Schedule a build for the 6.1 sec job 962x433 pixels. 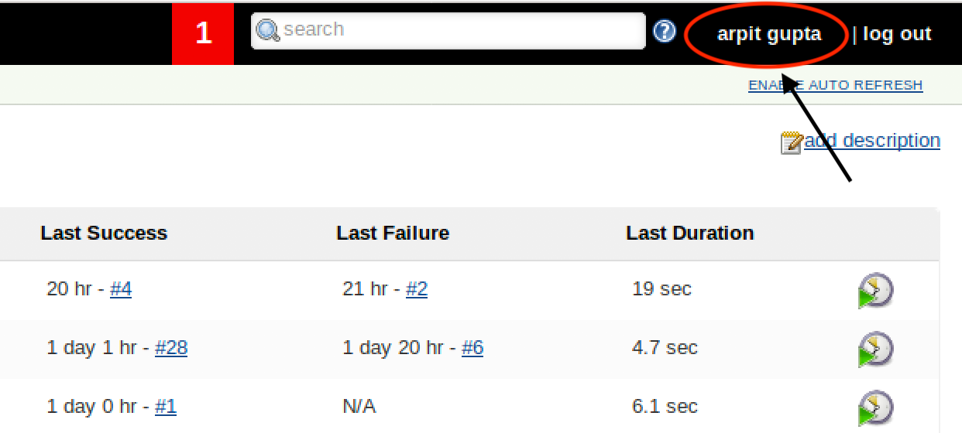click(875, 407)
